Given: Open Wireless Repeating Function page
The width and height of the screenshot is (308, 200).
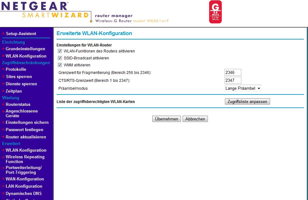Looking at the screenshot, I should click(25, 159).
